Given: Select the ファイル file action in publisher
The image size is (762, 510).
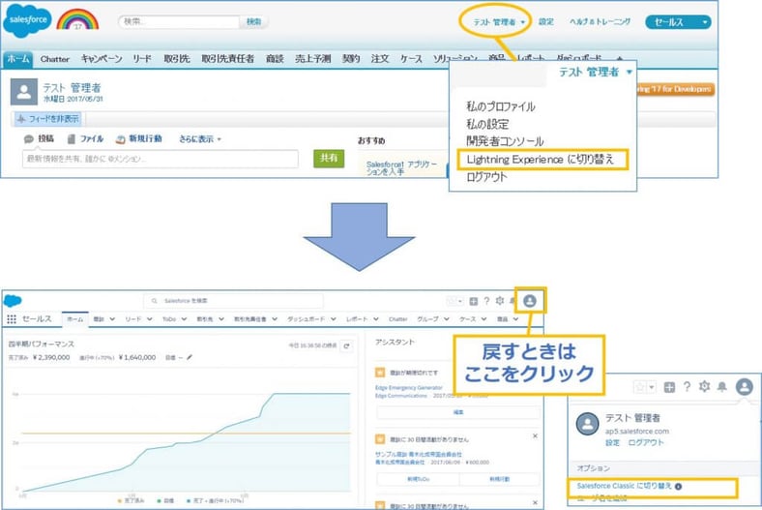Looking at the screenshot, I should [85, 139].
